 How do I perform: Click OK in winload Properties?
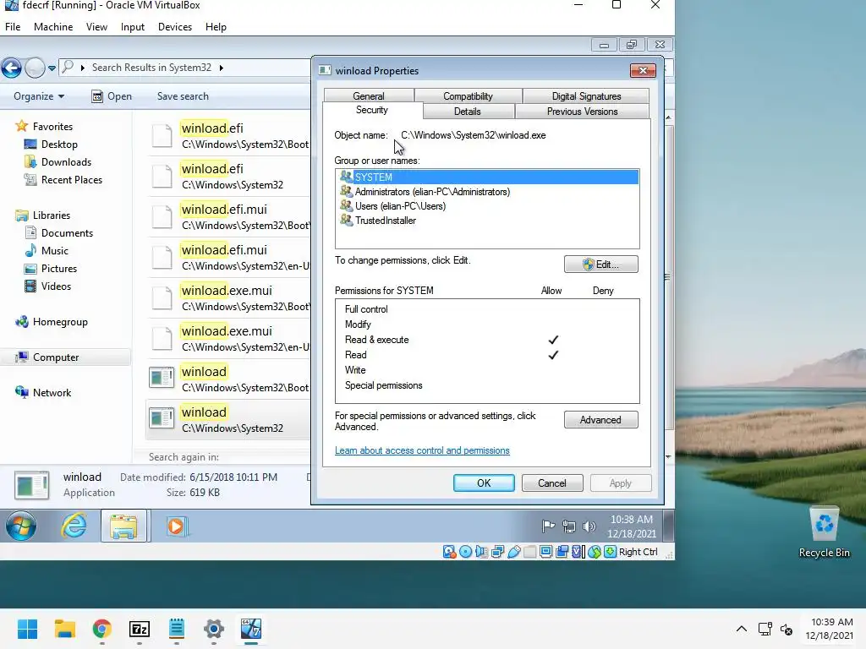pos(484,483)
